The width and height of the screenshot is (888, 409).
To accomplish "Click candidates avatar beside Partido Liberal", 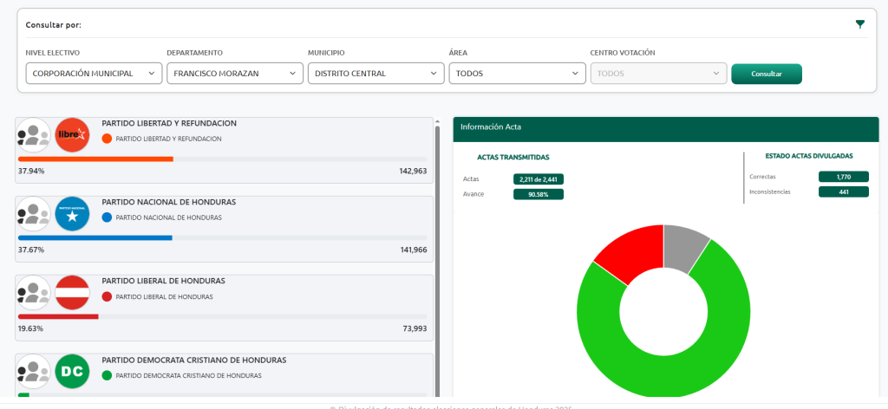I will 34,293.
